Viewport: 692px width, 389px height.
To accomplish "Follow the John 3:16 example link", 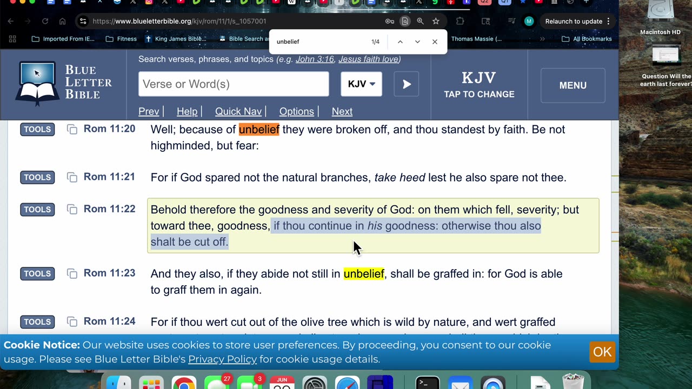I will coord(315,59).
